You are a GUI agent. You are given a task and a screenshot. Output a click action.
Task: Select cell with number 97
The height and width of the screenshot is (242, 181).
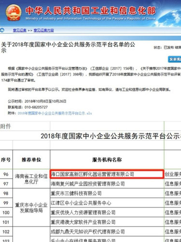6,183
